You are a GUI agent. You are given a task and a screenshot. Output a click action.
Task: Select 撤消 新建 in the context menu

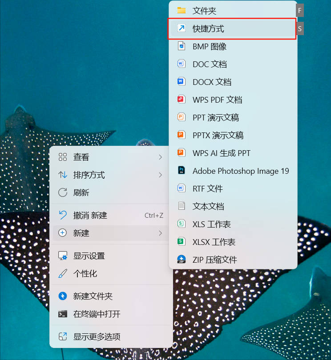111,216
